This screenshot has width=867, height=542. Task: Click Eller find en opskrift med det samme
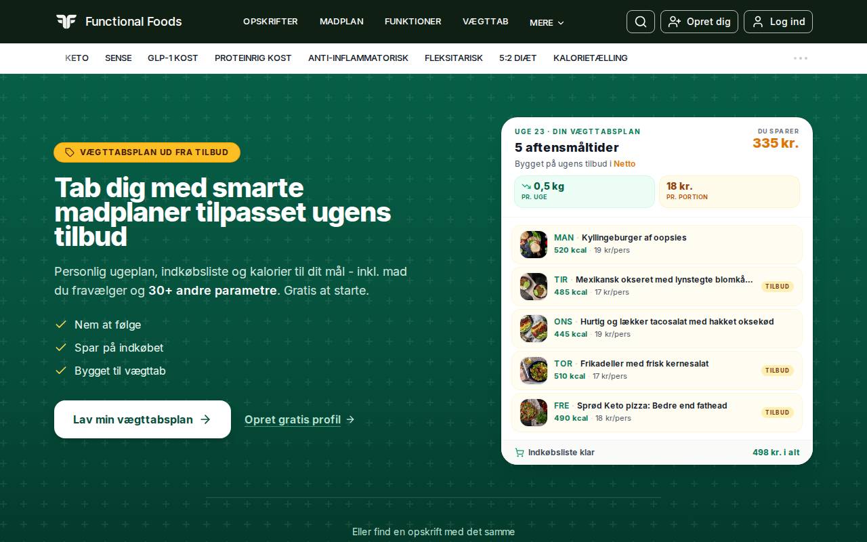pos(433,532)
